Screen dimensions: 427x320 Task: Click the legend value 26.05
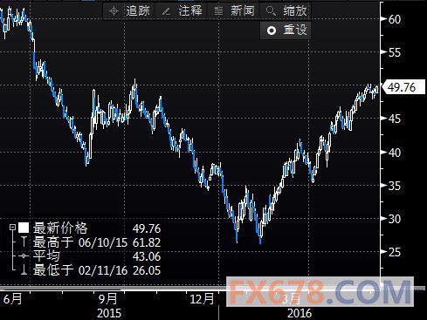point(147,270)
